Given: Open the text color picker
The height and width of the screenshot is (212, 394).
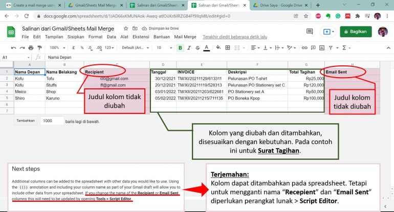Looking at the screenshot, I should tap(207, 48).
